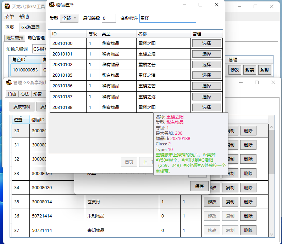Maximize the 管理 character window
282x244 pixels.
coord(257,82)
